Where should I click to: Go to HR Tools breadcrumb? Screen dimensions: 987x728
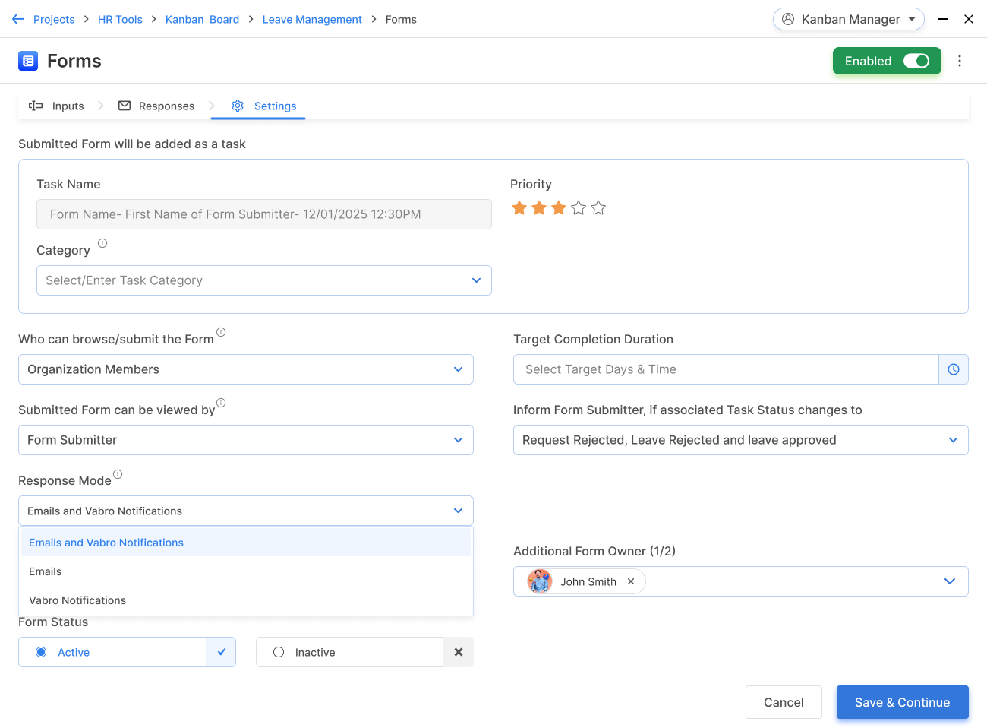120,19
